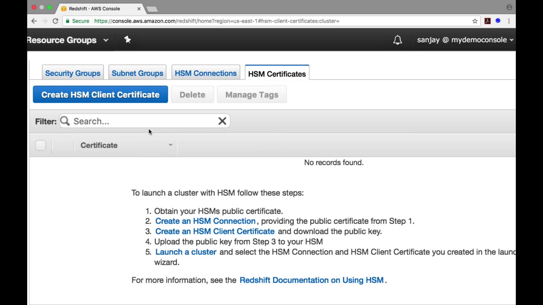
Task: Bookmark this page with the star icon
Action: [475, 21]
